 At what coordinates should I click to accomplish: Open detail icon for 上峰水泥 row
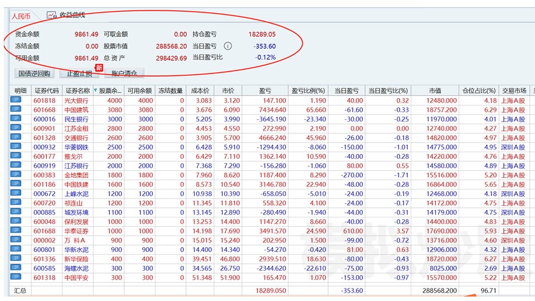(16, 193)
